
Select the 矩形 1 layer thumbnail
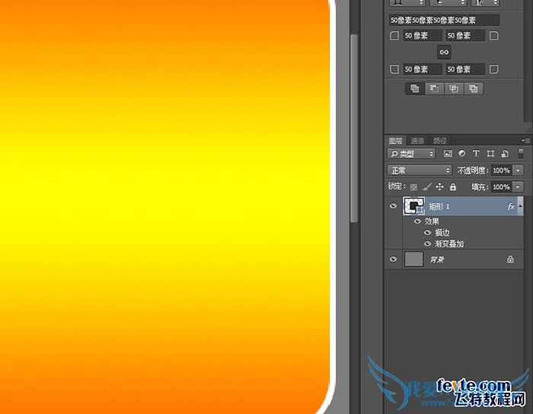coord(413,205)
